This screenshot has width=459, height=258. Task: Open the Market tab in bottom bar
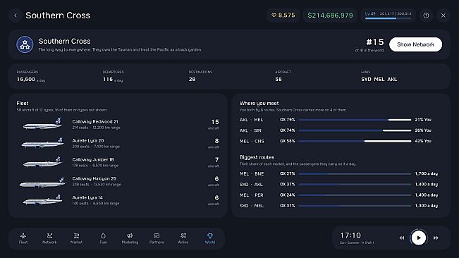76,238
